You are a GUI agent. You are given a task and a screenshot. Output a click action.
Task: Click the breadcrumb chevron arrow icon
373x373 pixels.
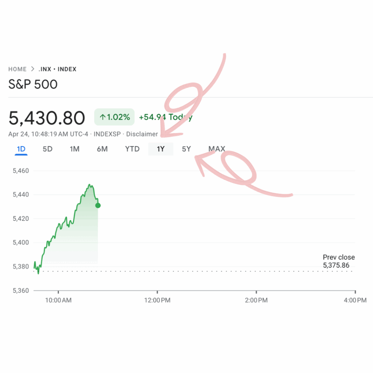[32, 69]
